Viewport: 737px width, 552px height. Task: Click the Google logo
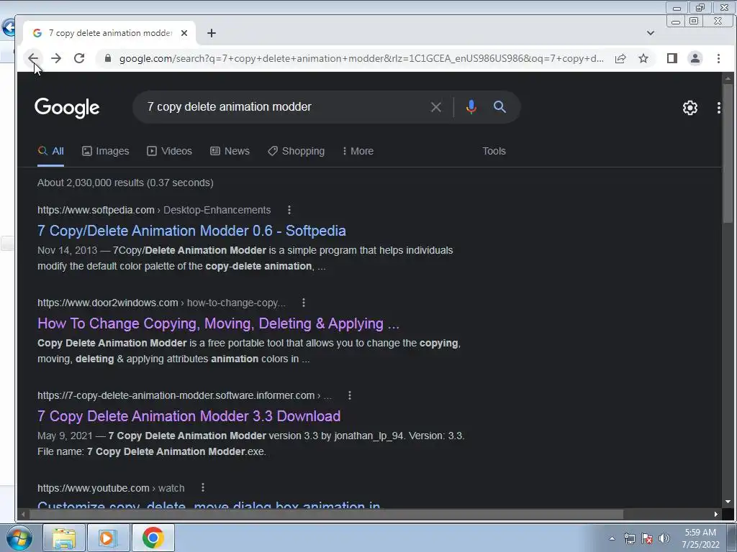coord(67,108)
